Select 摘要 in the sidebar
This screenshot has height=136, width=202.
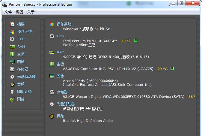[21, 24]
